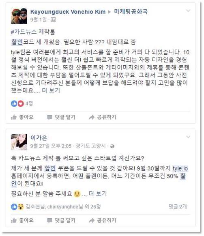
Task: View the heart reaction on first post
Action: pos(21,103)
